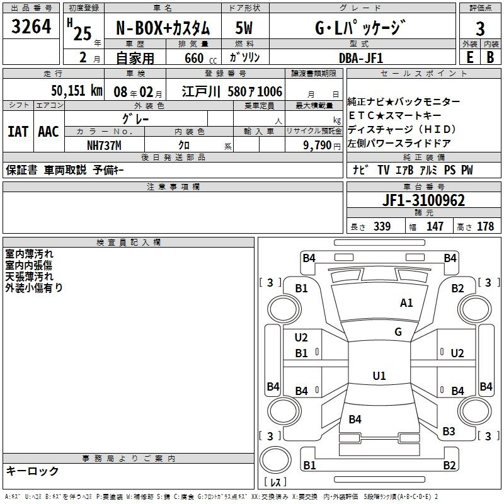This screenshot has height=504, width=504.
Task: Click shift type IAT
Action: (x=18, y=132)
